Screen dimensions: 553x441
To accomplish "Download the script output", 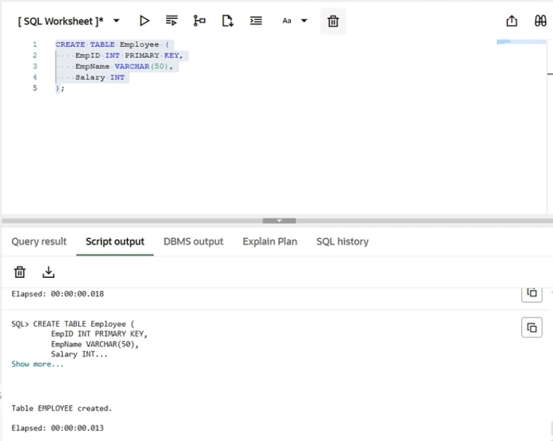I will pyautogui.click(x=48, y=272).
